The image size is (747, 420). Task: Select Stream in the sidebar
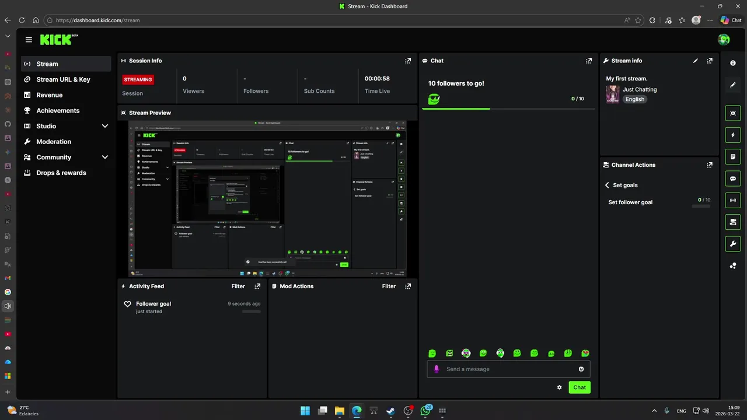pyautogui.click(x=66, y=64)
